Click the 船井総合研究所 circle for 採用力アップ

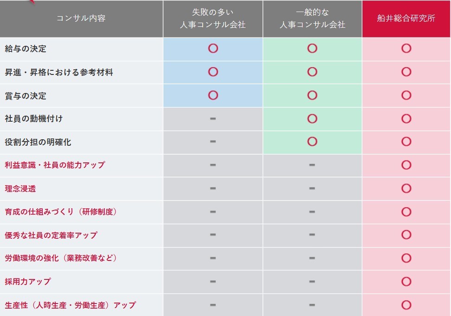(406, 281)
